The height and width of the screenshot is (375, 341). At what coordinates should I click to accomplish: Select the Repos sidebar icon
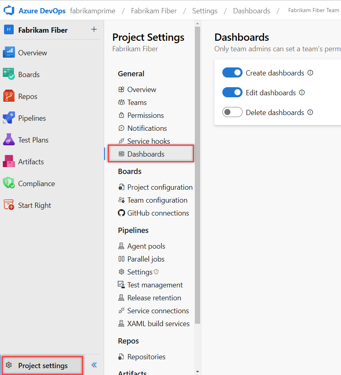point(9,96)
